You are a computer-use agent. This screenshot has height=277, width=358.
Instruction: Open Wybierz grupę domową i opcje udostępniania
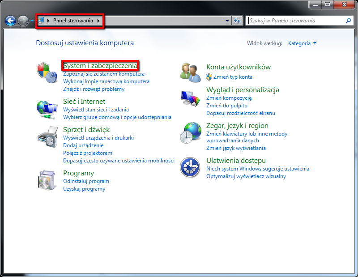(117, 117)
